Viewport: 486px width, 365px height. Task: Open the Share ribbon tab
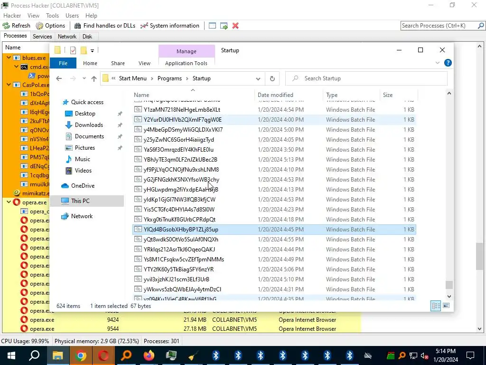[x=118, y=63]
